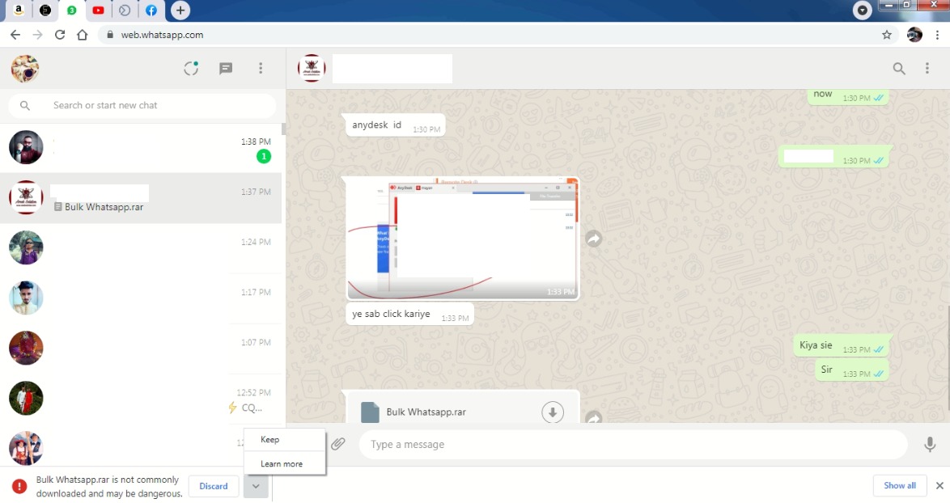Focus the Type a message box
Viewport: 950px width, 503px height.
pos(631,444)
